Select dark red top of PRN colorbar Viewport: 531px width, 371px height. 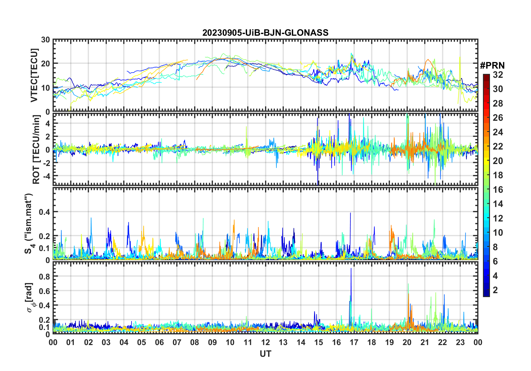pos(486,76)
